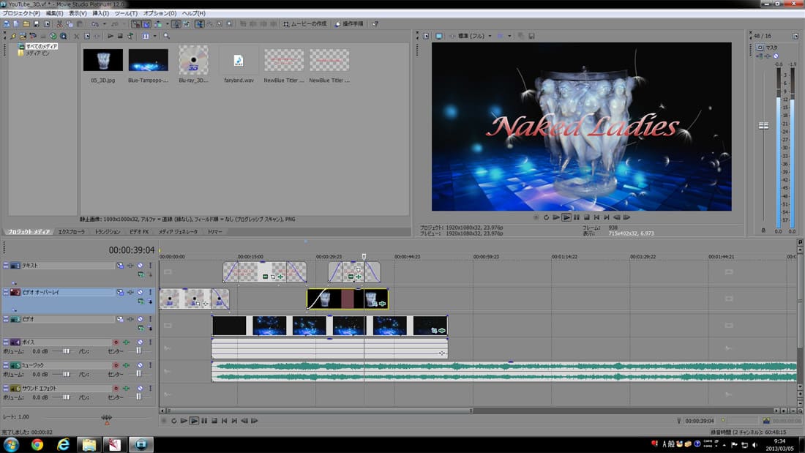The image size is (805, 453).
Task: Mute the ミュージック audio track
Action: point(139,365)
